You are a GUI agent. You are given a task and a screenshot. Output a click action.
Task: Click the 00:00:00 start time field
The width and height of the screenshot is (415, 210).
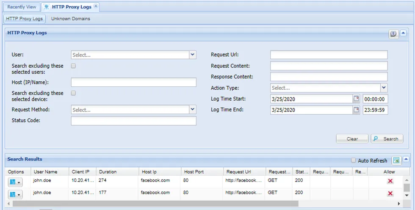coord(375,99)
